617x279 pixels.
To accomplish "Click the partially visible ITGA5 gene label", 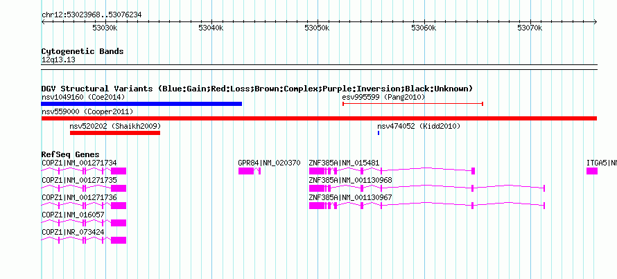I will [x=602, y=163].
